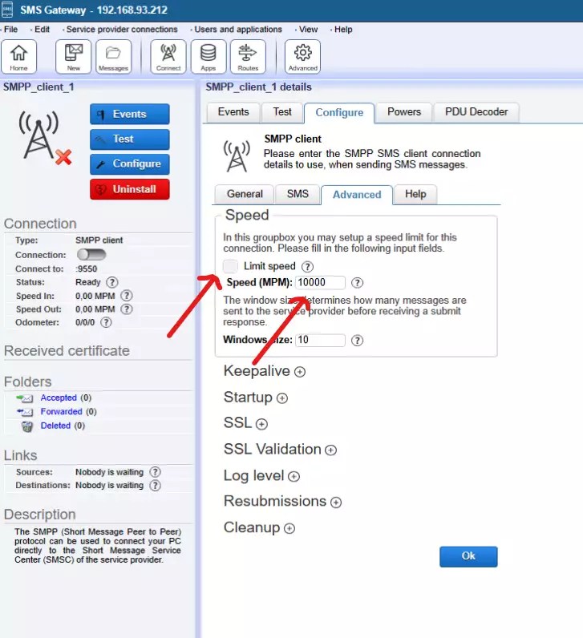Screen dimensions: 583x638
Task: Expand the Keepalive section
Action: coord(300,372)
